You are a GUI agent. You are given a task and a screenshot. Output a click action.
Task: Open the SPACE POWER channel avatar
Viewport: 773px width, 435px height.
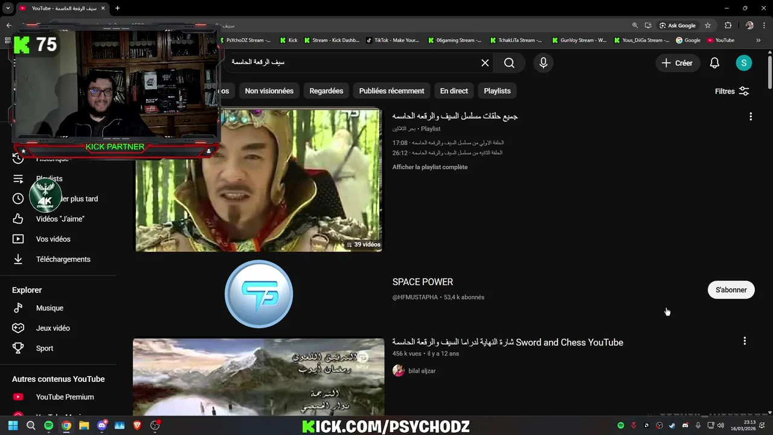(x=258, y=294)
